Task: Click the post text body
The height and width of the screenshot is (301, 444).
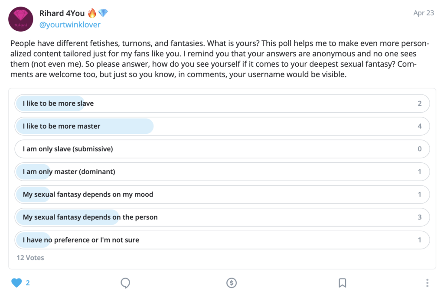Action: point(220,59)
